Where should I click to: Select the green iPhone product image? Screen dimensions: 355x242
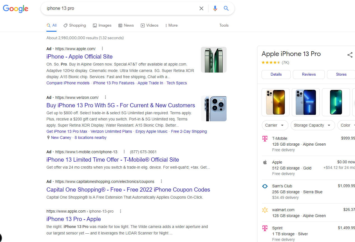pyautogui.click(x=336, y=102)
